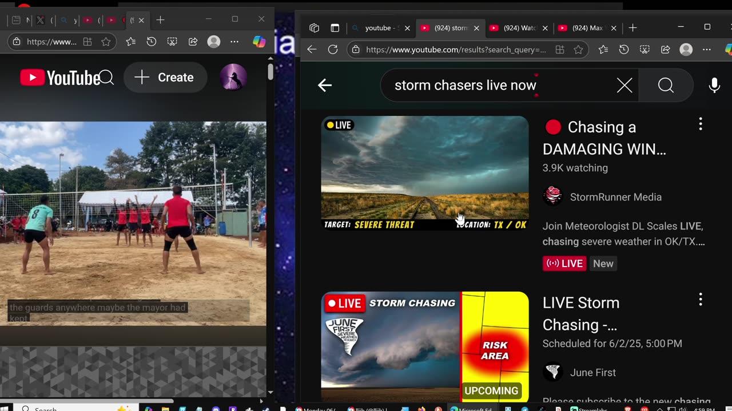Open 'Chasing a DAMAGING WIN…' video title
Viewport: 732px width, 411px height.
coord(604,138)
